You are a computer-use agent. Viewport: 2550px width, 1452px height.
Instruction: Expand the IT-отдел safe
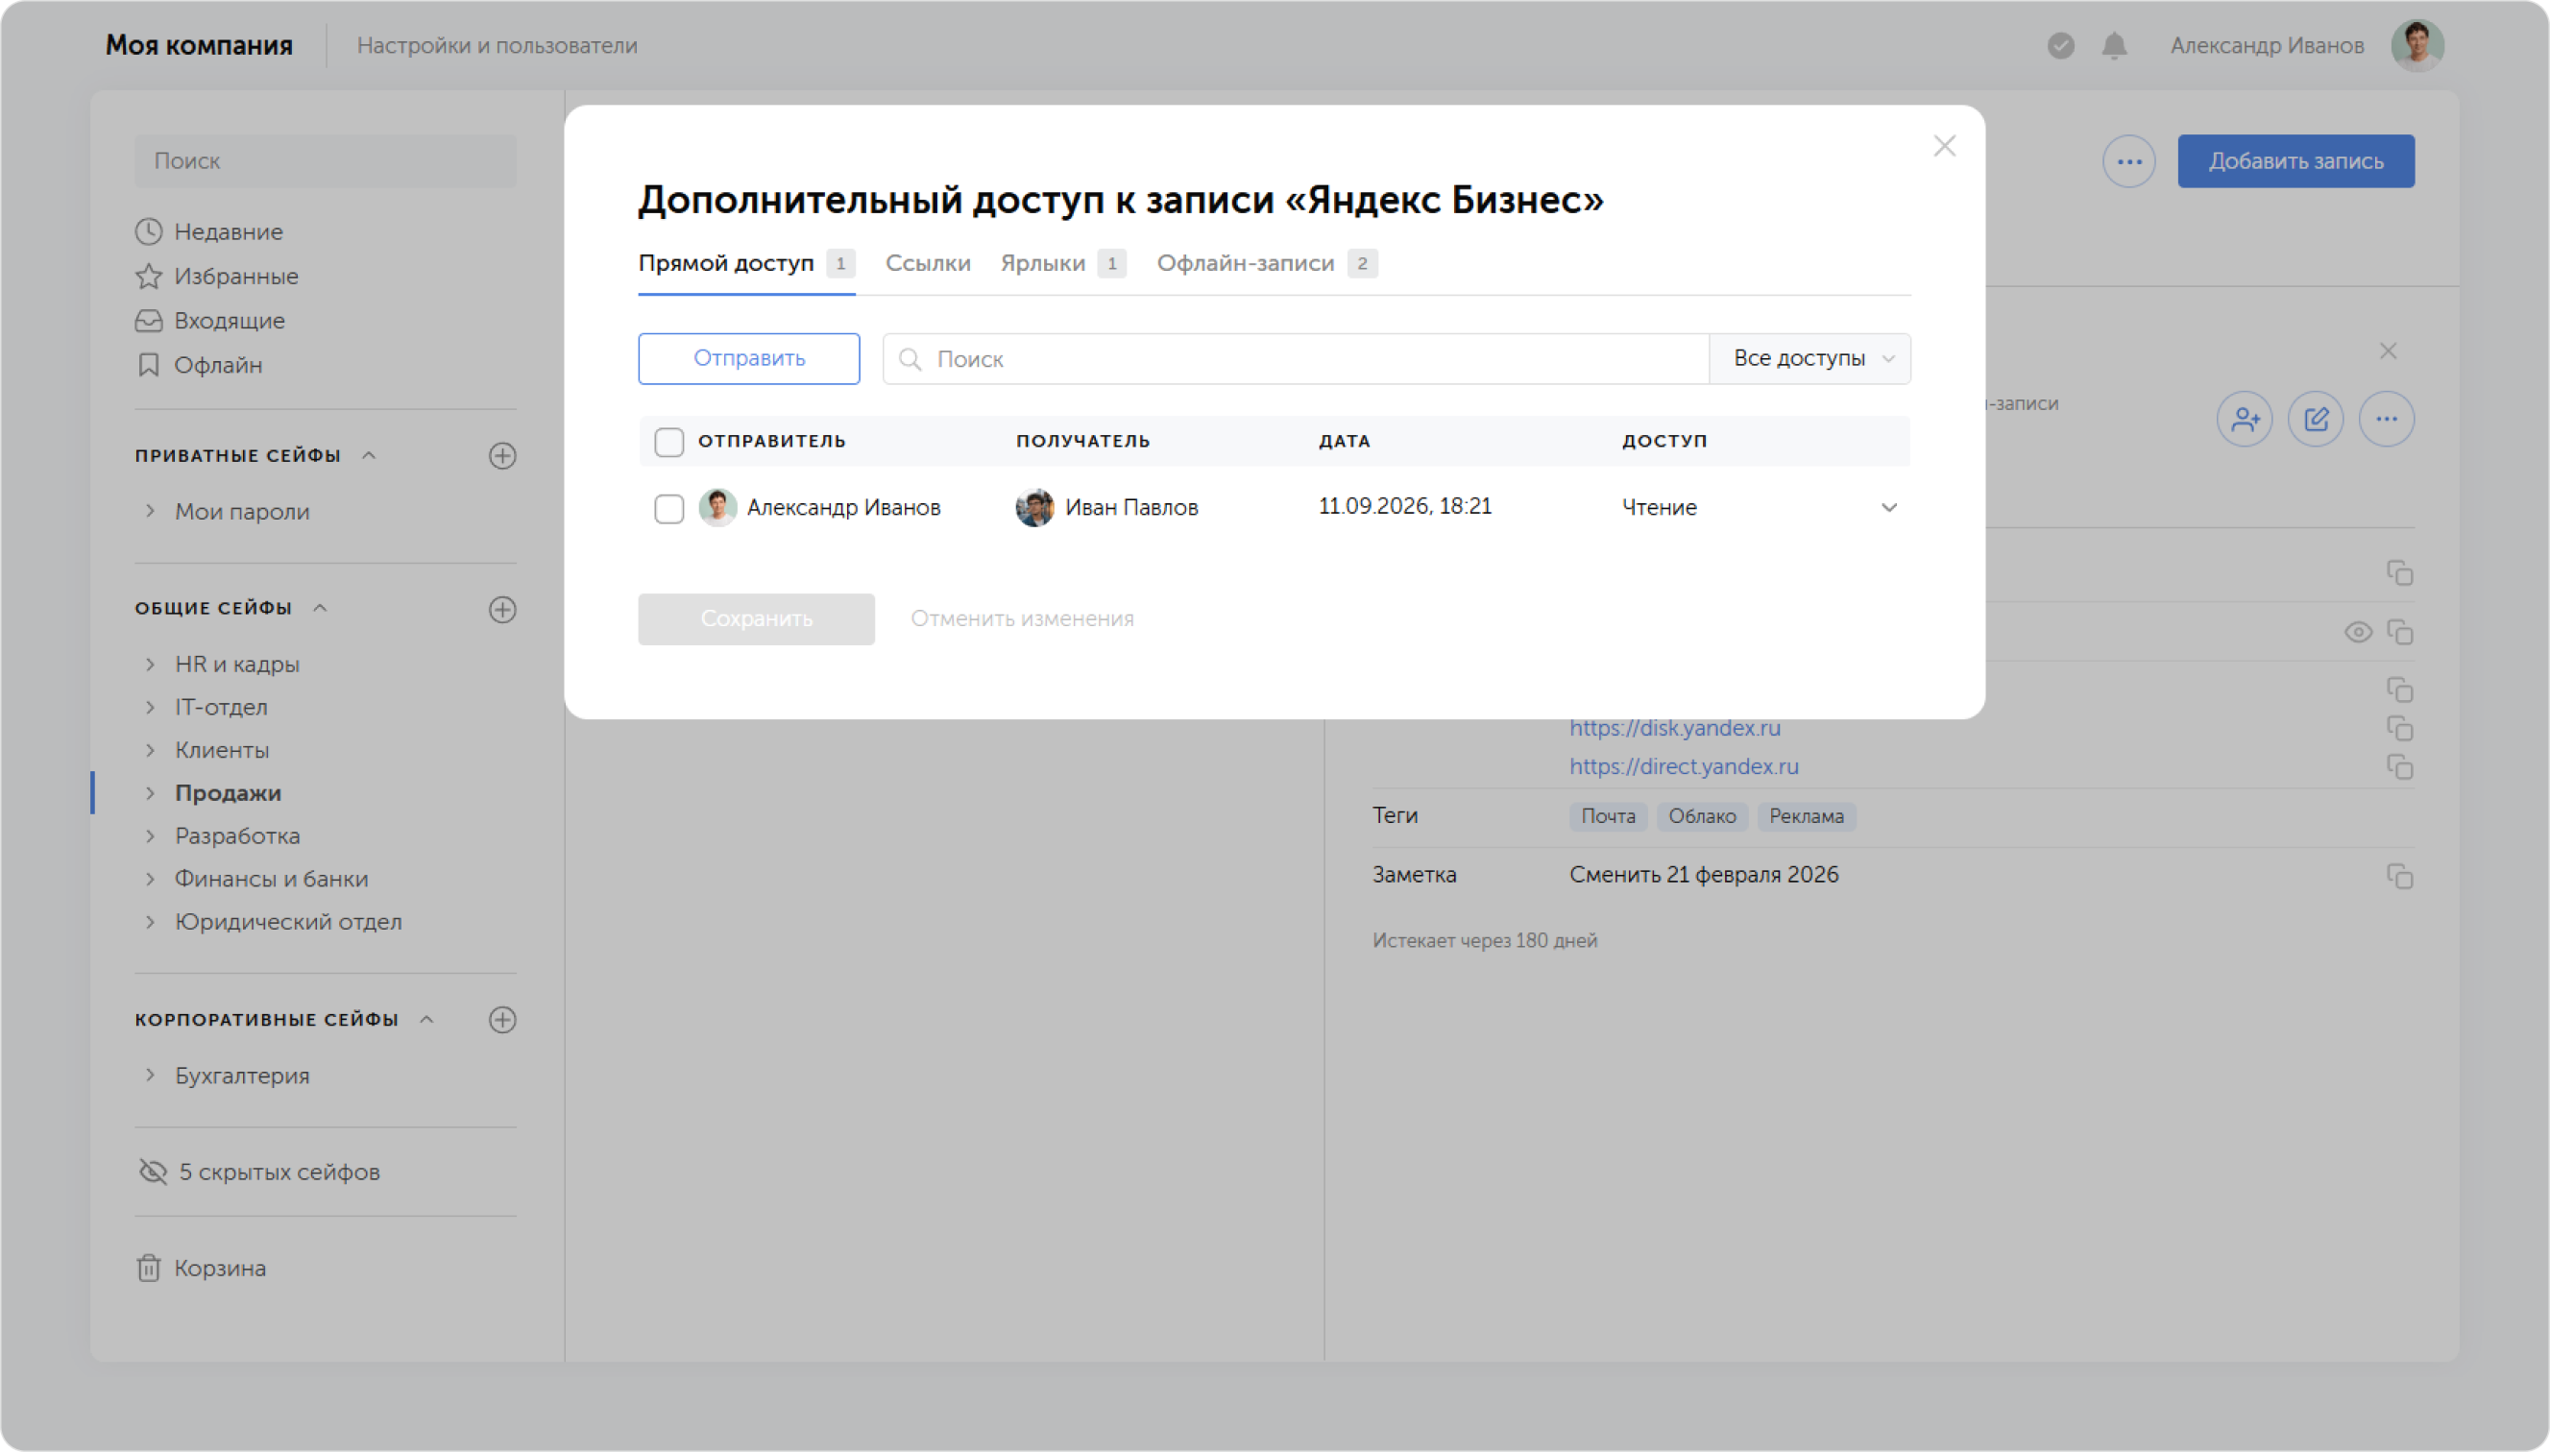coord(151,707)
